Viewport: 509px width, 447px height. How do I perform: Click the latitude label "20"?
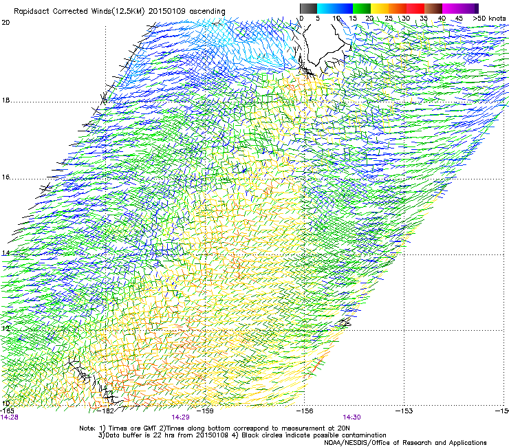[6, 23]
